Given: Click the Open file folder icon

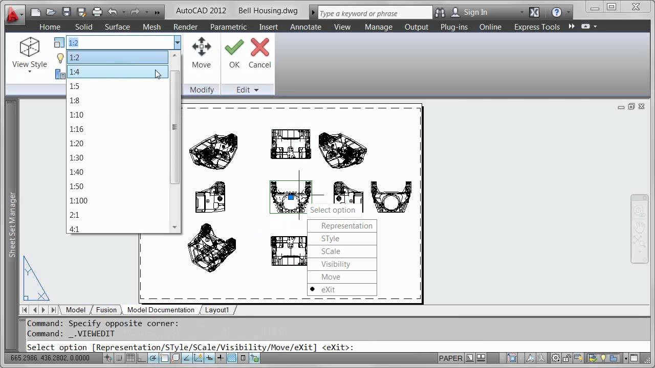Looking at the screenshot, I should pyautogui.click(x=51, y=12).
